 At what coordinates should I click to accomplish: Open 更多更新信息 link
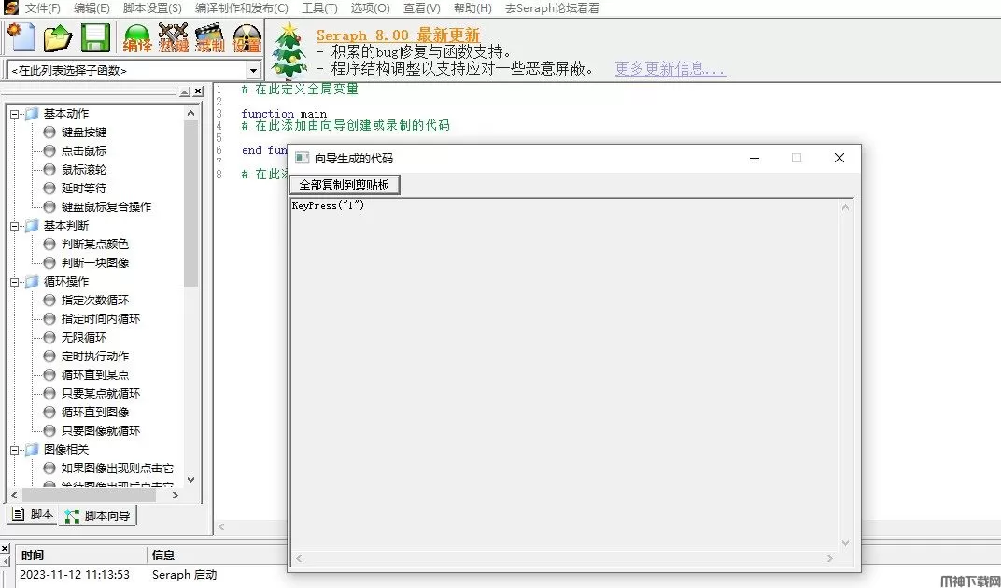pos(670,68)
